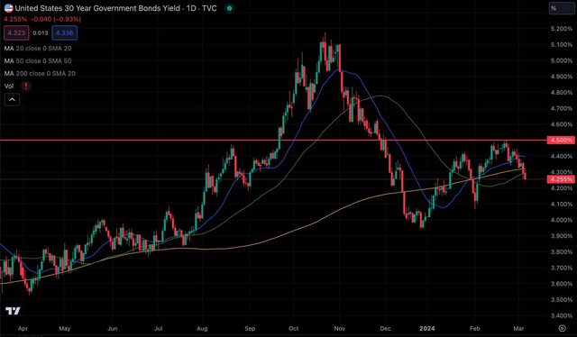Click the green market status dot
This screenshot has width=577, height=337.
tap(230, 8)
